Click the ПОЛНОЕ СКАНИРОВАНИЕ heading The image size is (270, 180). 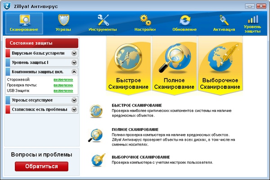click(135, 129)
